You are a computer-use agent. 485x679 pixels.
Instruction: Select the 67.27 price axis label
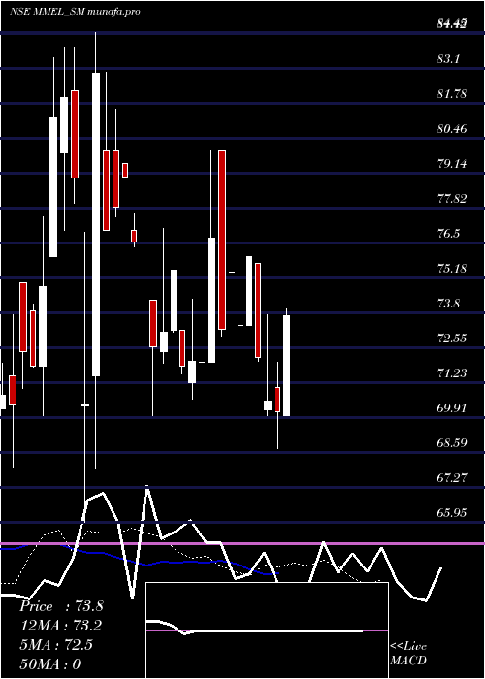[x=452, y=478]
